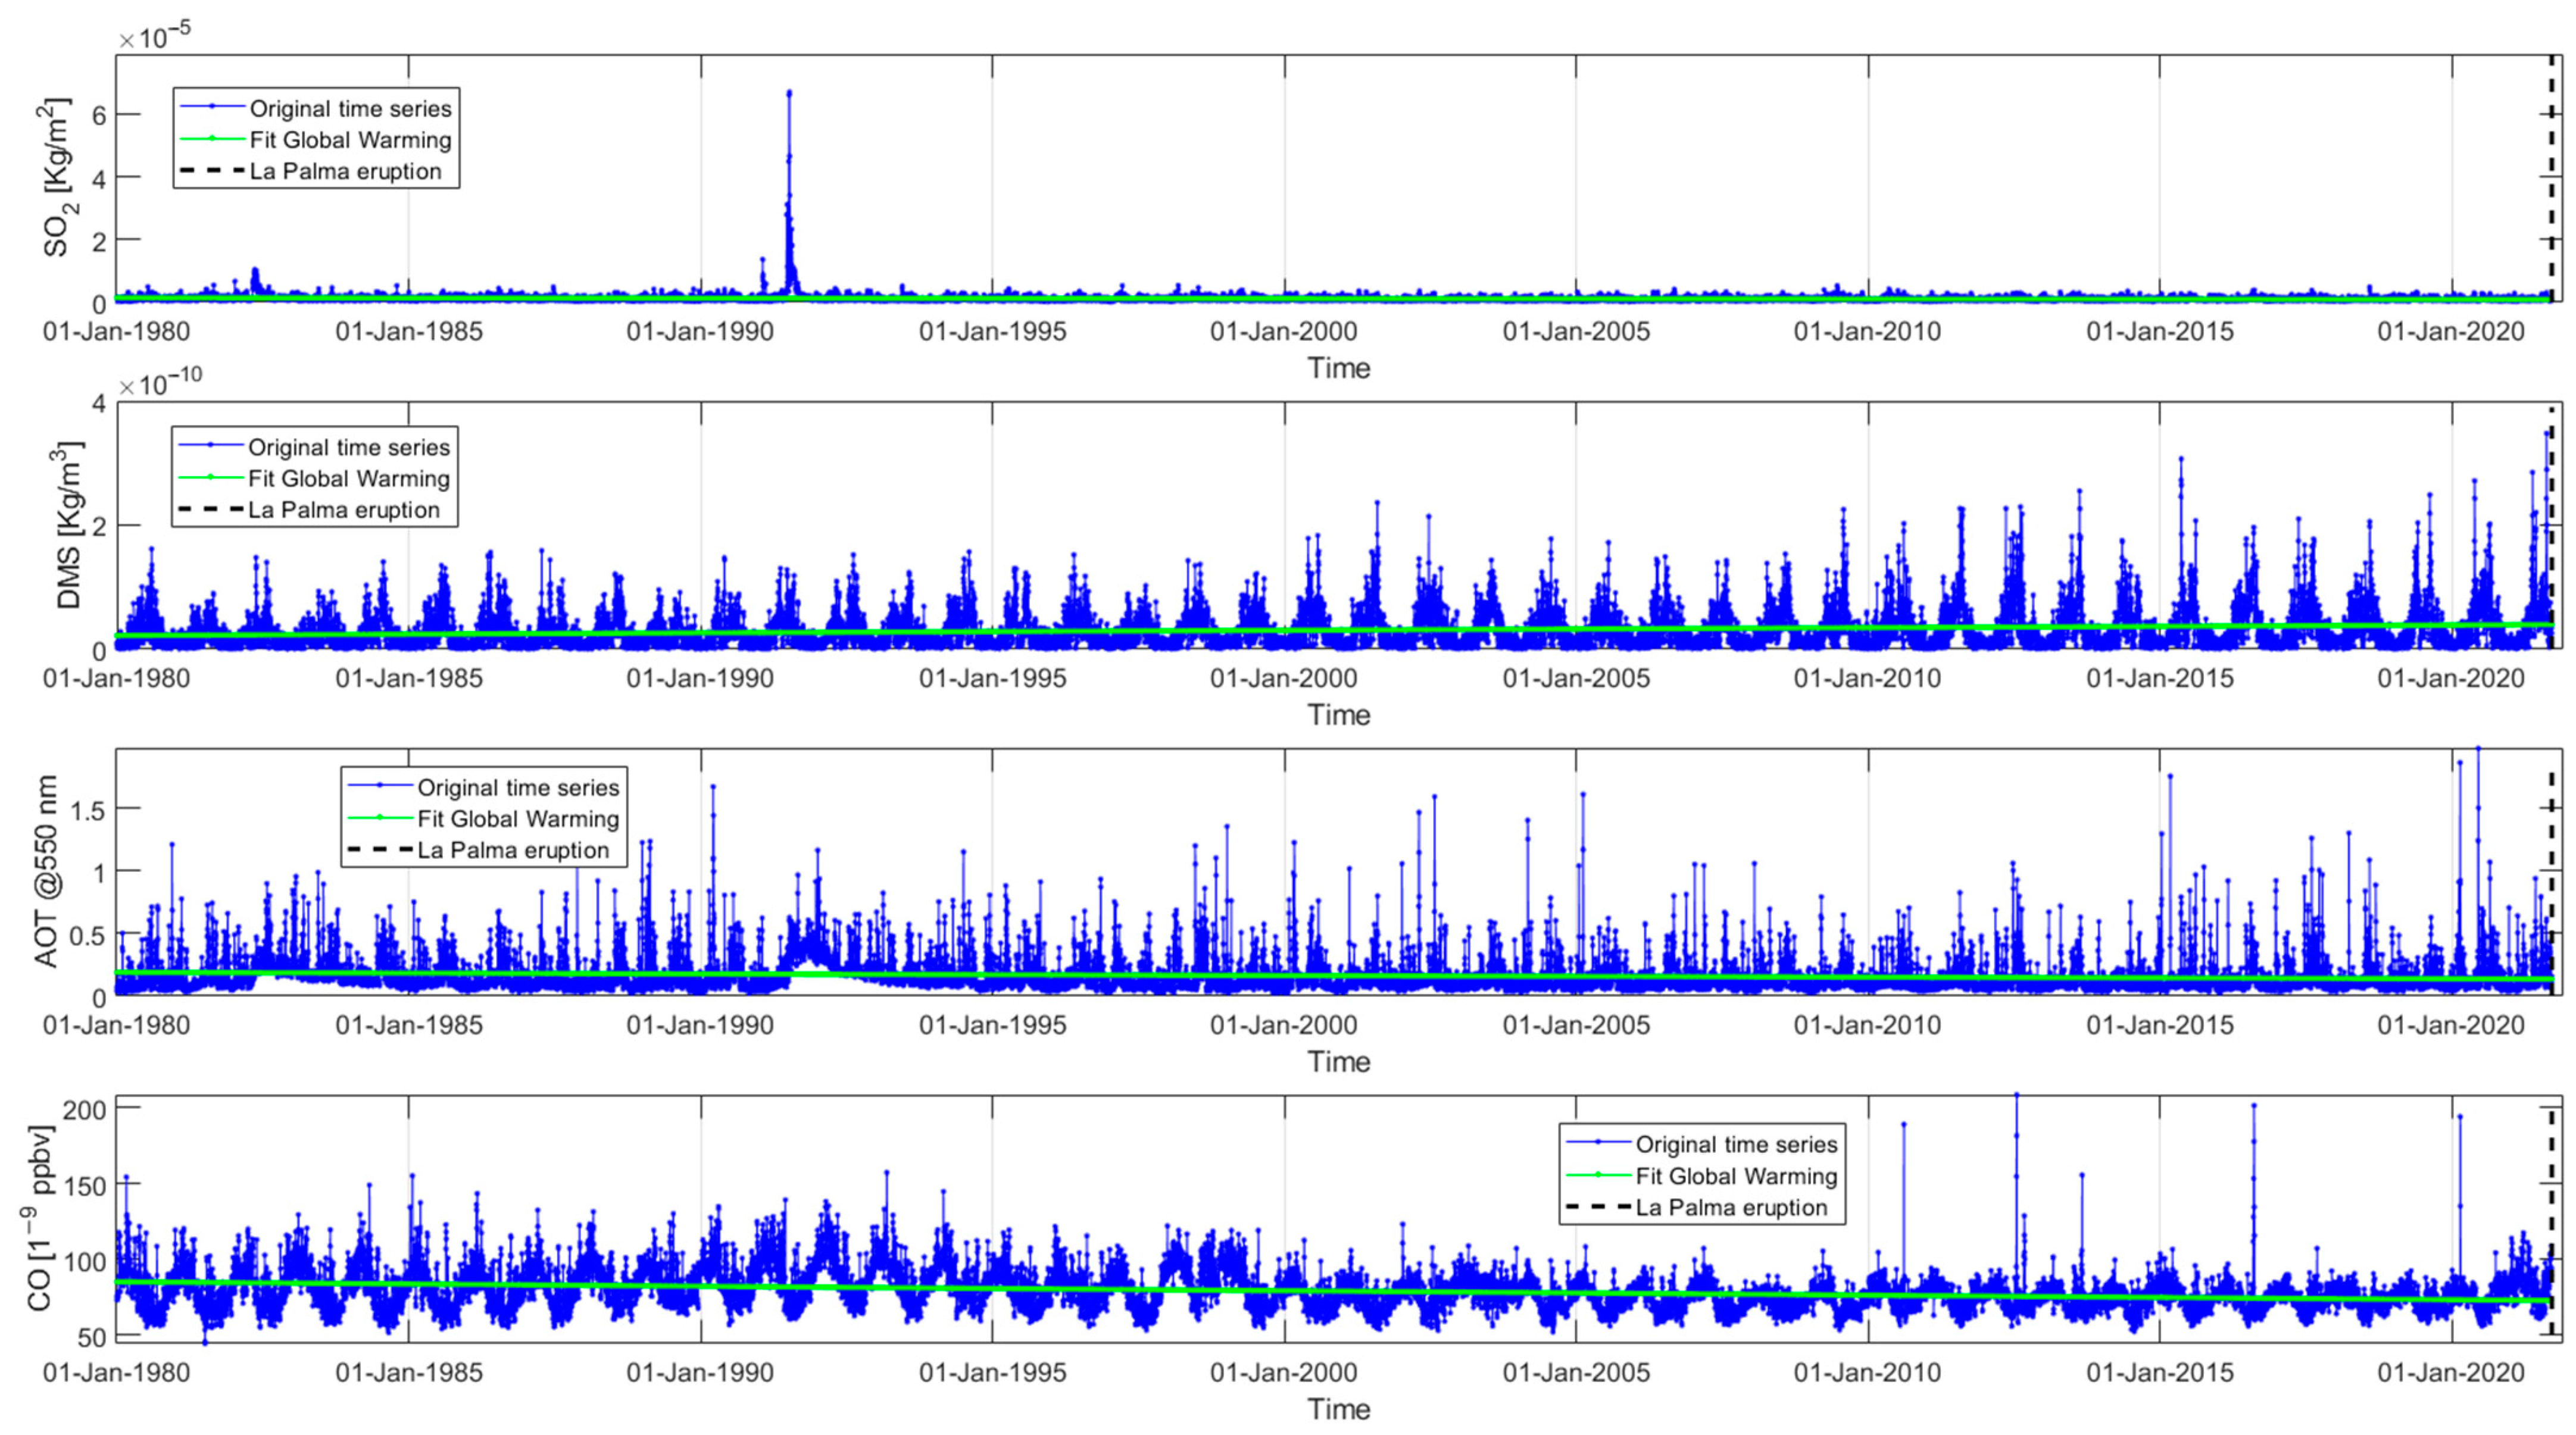The height and width of the screenshot is (1435, 2576).
Task: Click the 1991 SO2 spike peak
Action: click(x=789, y=93)
